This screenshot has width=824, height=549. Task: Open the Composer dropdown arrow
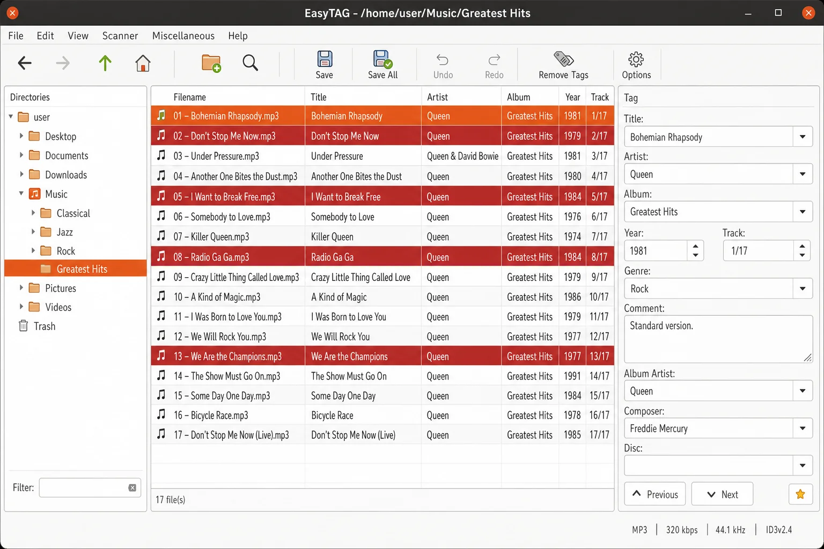803,428
